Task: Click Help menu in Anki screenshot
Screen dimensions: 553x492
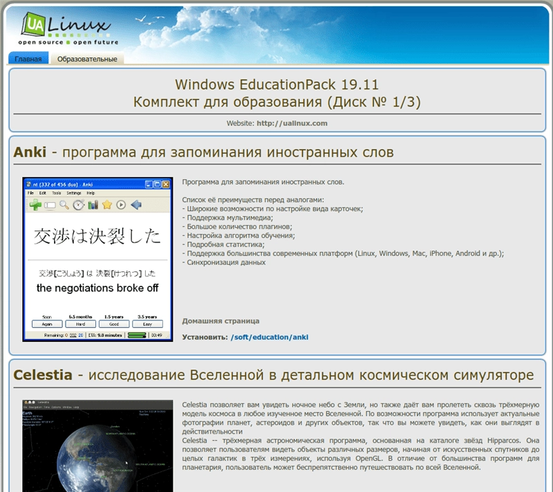Action: pos(91,193)
